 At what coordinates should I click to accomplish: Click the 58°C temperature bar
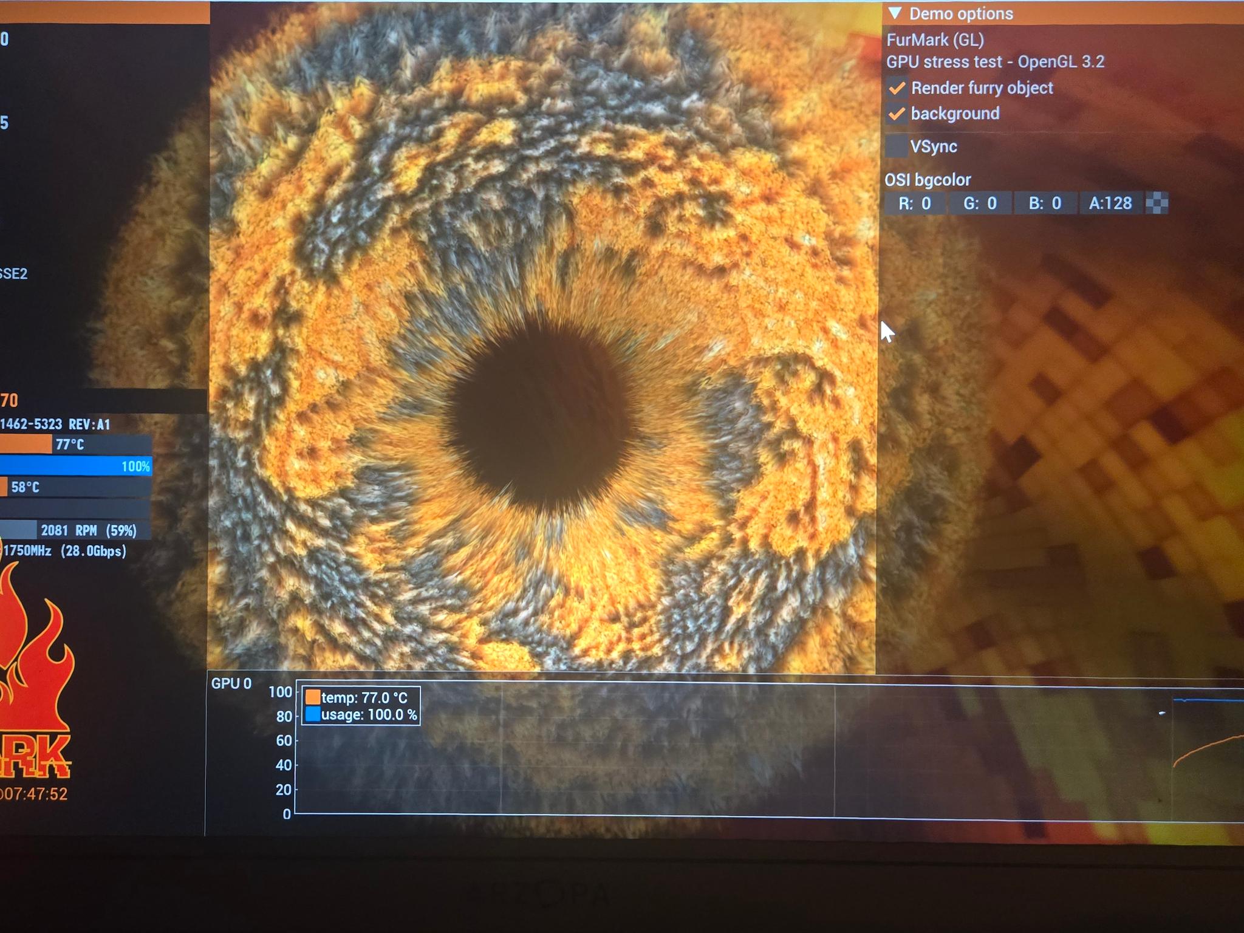[x=76, y=487]
